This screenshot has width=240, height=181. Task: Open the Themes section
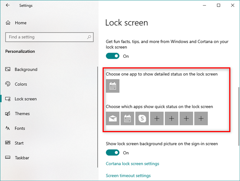point(22,114)
